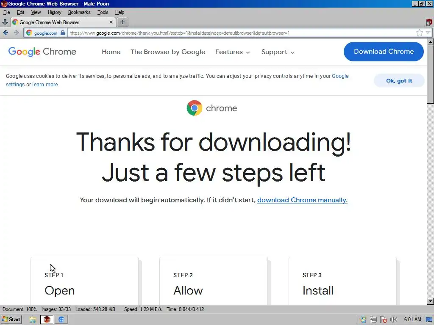The image size is (434, 325).
Task: Open the Tools menu
Action: pos(103,12)
